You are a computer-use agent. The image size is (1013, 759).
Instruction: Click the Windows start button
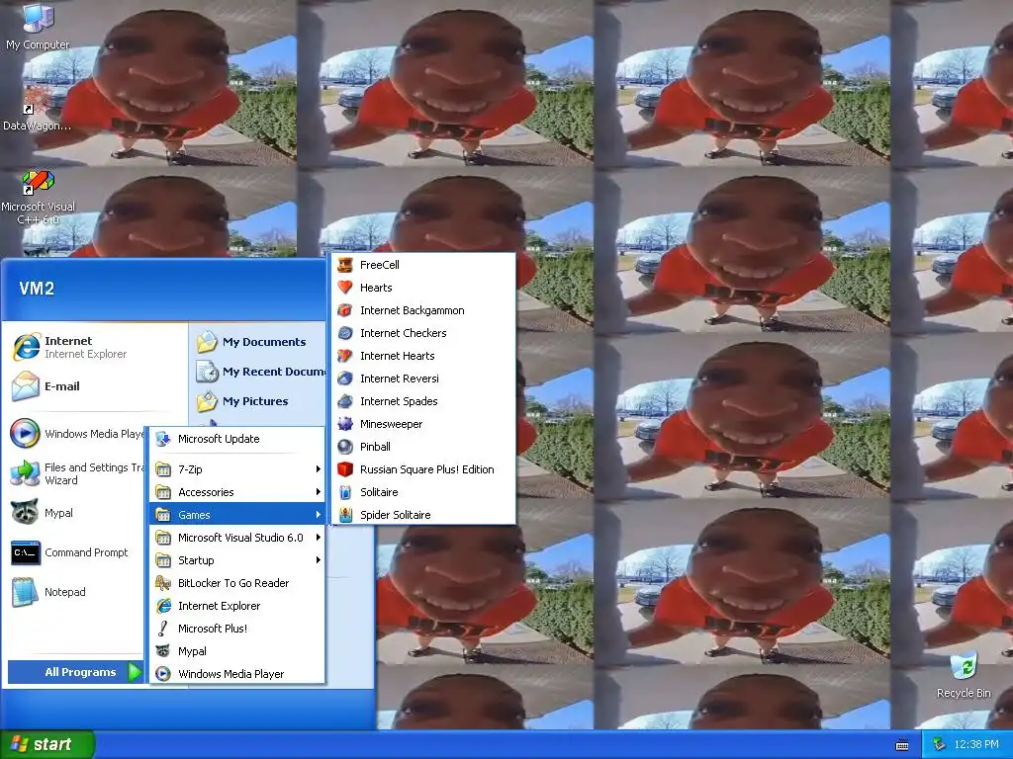click(x=47, y=744)
